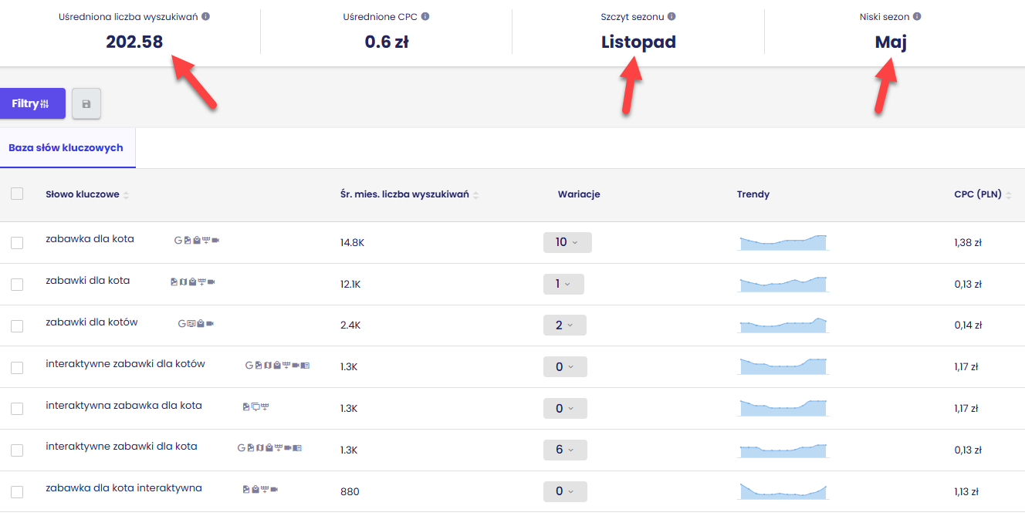This screenshot has width=1025, height=516.
Task: Click Google icon beside 'interaktywne zabawki dla kotów'
Action: pyautogui.click(x=249, y=365)
